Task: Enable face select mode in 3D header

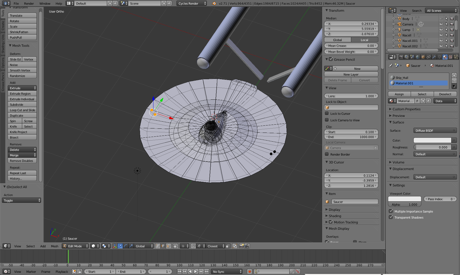Action: pyautogui.click(x=169, y=246)
